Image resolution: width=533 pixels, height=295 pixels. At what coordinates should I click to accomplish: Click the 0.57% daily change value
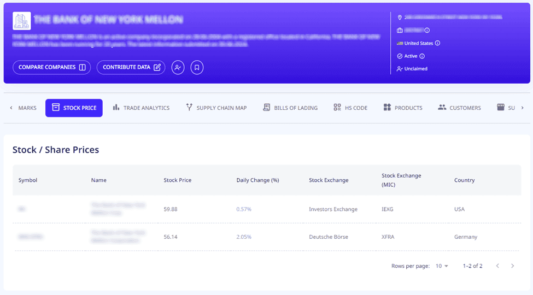pos(244,209)
